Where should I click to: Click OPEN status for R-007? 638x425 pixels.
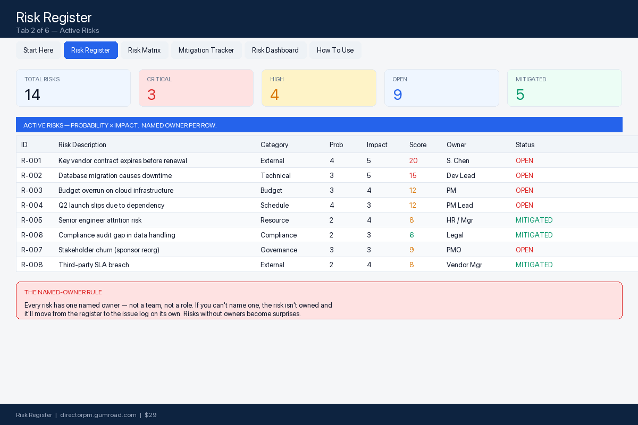coord(524,250)
